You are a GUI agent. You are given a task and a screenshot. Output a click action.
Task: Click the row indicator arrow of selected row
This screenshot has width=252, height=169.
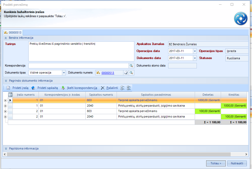tap(10, 100)
